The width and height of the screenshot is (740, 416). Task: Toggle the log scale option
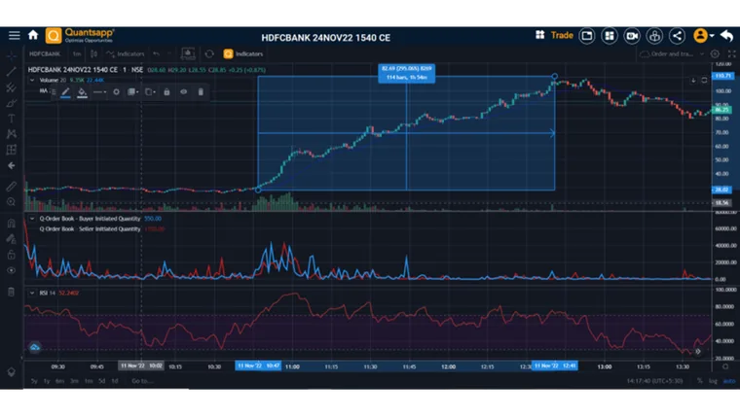point(713,381)
